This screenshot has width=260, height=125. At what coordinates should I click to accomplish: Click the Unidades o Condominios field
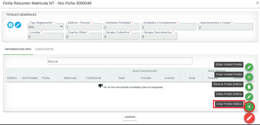click(169, 27)
